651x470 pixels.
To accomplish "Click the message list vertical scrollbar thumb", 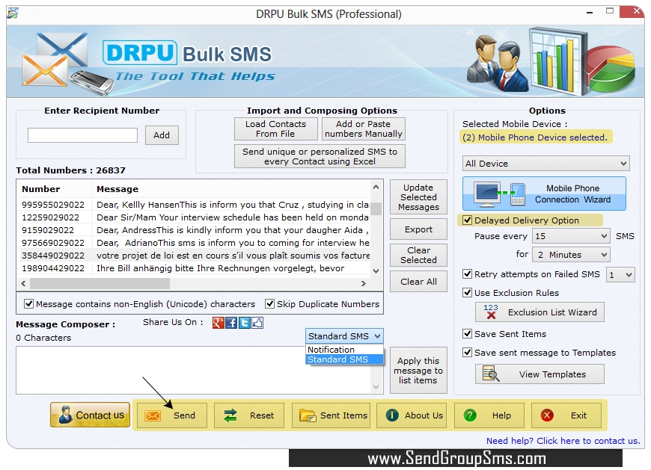I will click(x=376, y=208).
